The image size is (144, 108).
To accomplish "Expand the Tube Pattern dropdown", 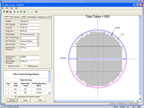I will coord(38,35).
